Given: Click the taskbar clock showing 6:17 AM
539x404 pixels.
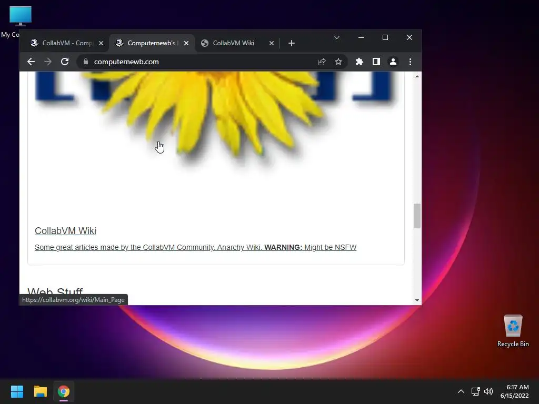Looking at the screenshot, I should [x=515, y=391].
